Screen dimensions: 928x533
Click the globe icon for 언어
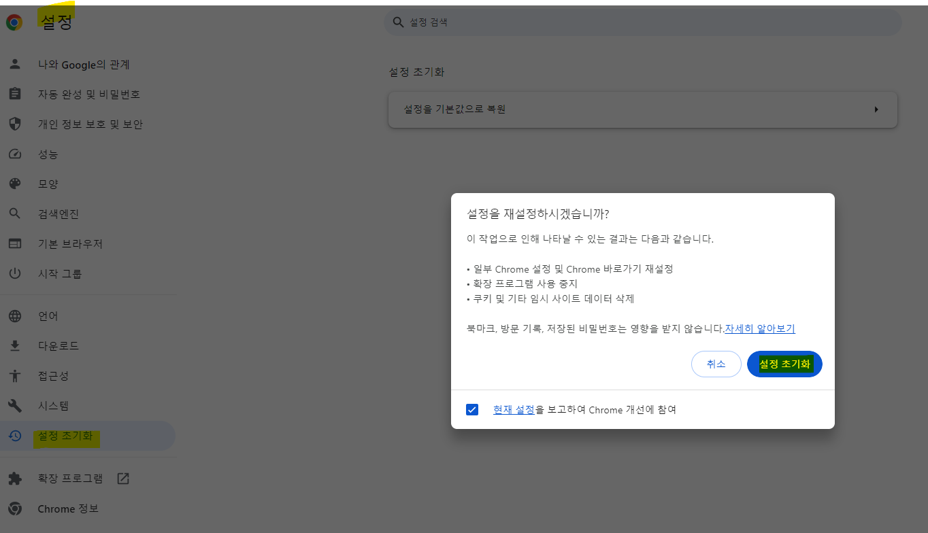(x=15, y=316)
